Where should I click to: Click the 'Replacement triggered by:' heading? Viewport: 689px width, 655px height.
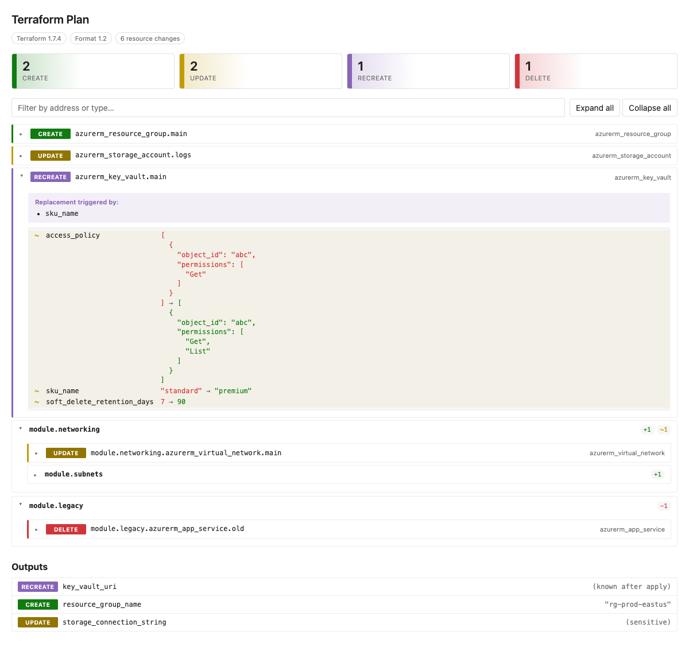tap(77, 202)
